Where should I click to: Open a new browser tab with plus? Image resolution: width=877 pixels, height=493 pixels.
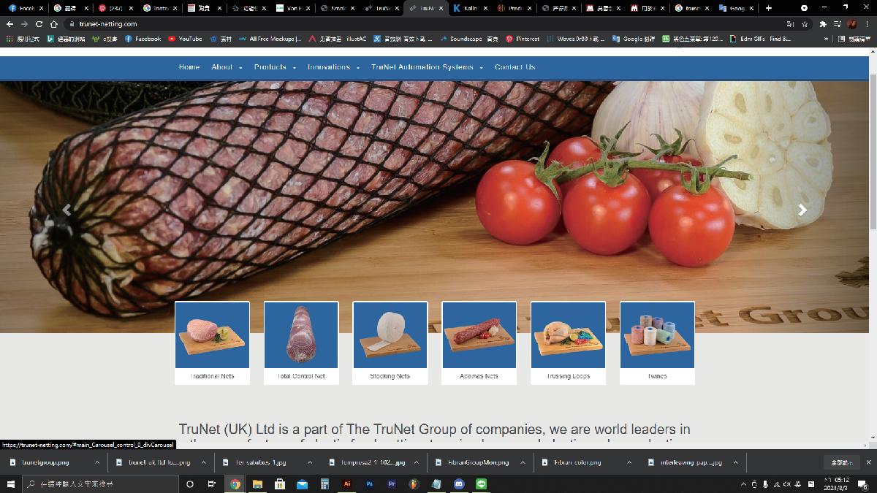(x=768, y=8)
